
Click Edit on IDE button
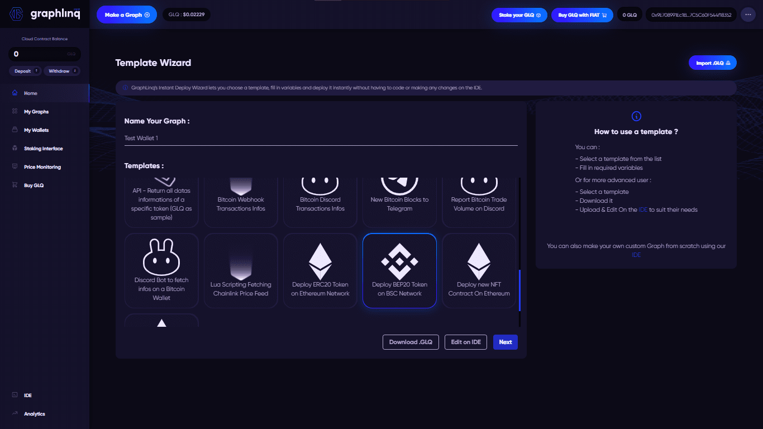[465, 342]
